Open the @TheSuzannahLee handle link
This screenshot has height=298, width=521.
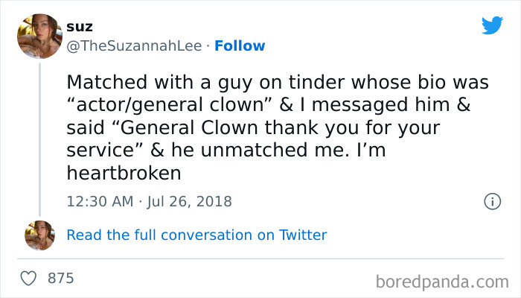point(135,45)
